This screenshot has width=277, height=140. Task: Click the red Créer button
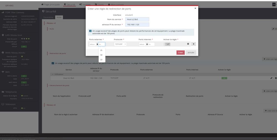click(x=180, y=52)
